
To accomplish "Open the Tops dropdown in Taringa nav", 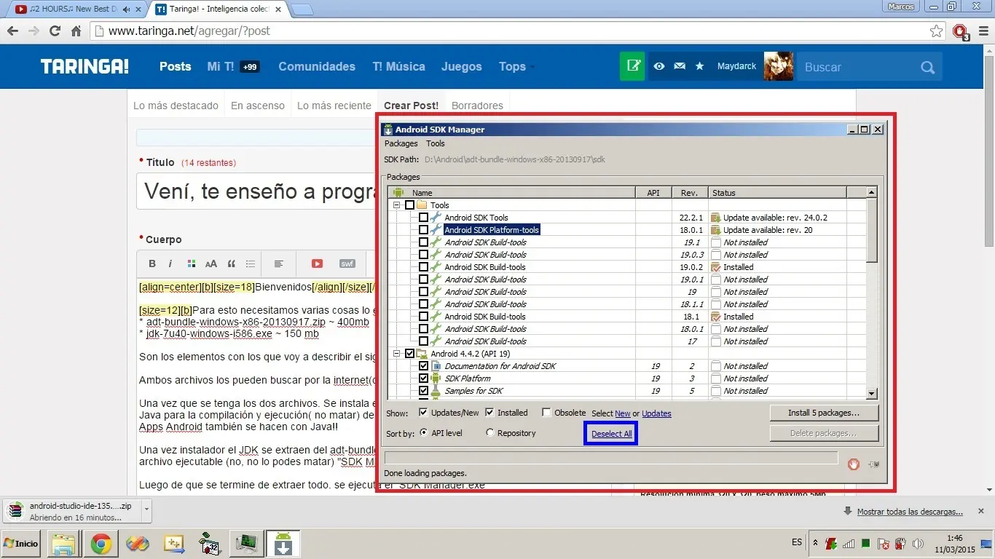I will pyautogui.click(x=516, y=66).
